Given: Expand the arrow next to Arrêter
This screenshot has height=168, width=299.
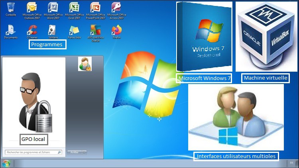Looking at the screenshot, I should 84,152.
